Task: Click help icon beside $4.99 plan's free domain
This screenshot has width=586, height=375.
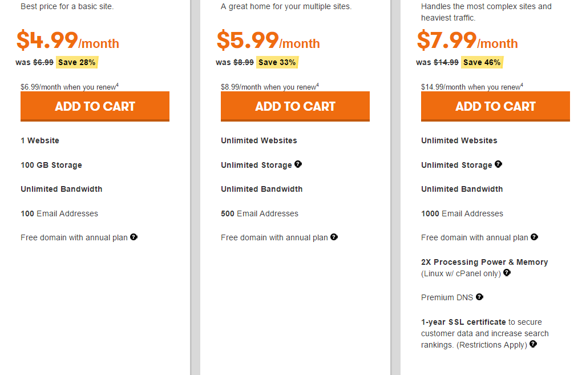Action: coord(134,237)
